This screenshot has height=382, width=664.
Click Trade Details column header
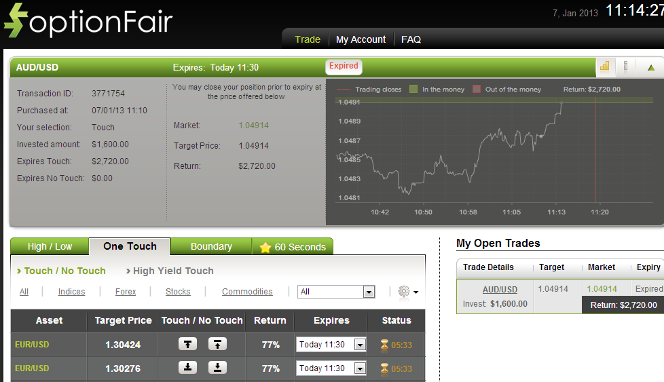point(488,267)
